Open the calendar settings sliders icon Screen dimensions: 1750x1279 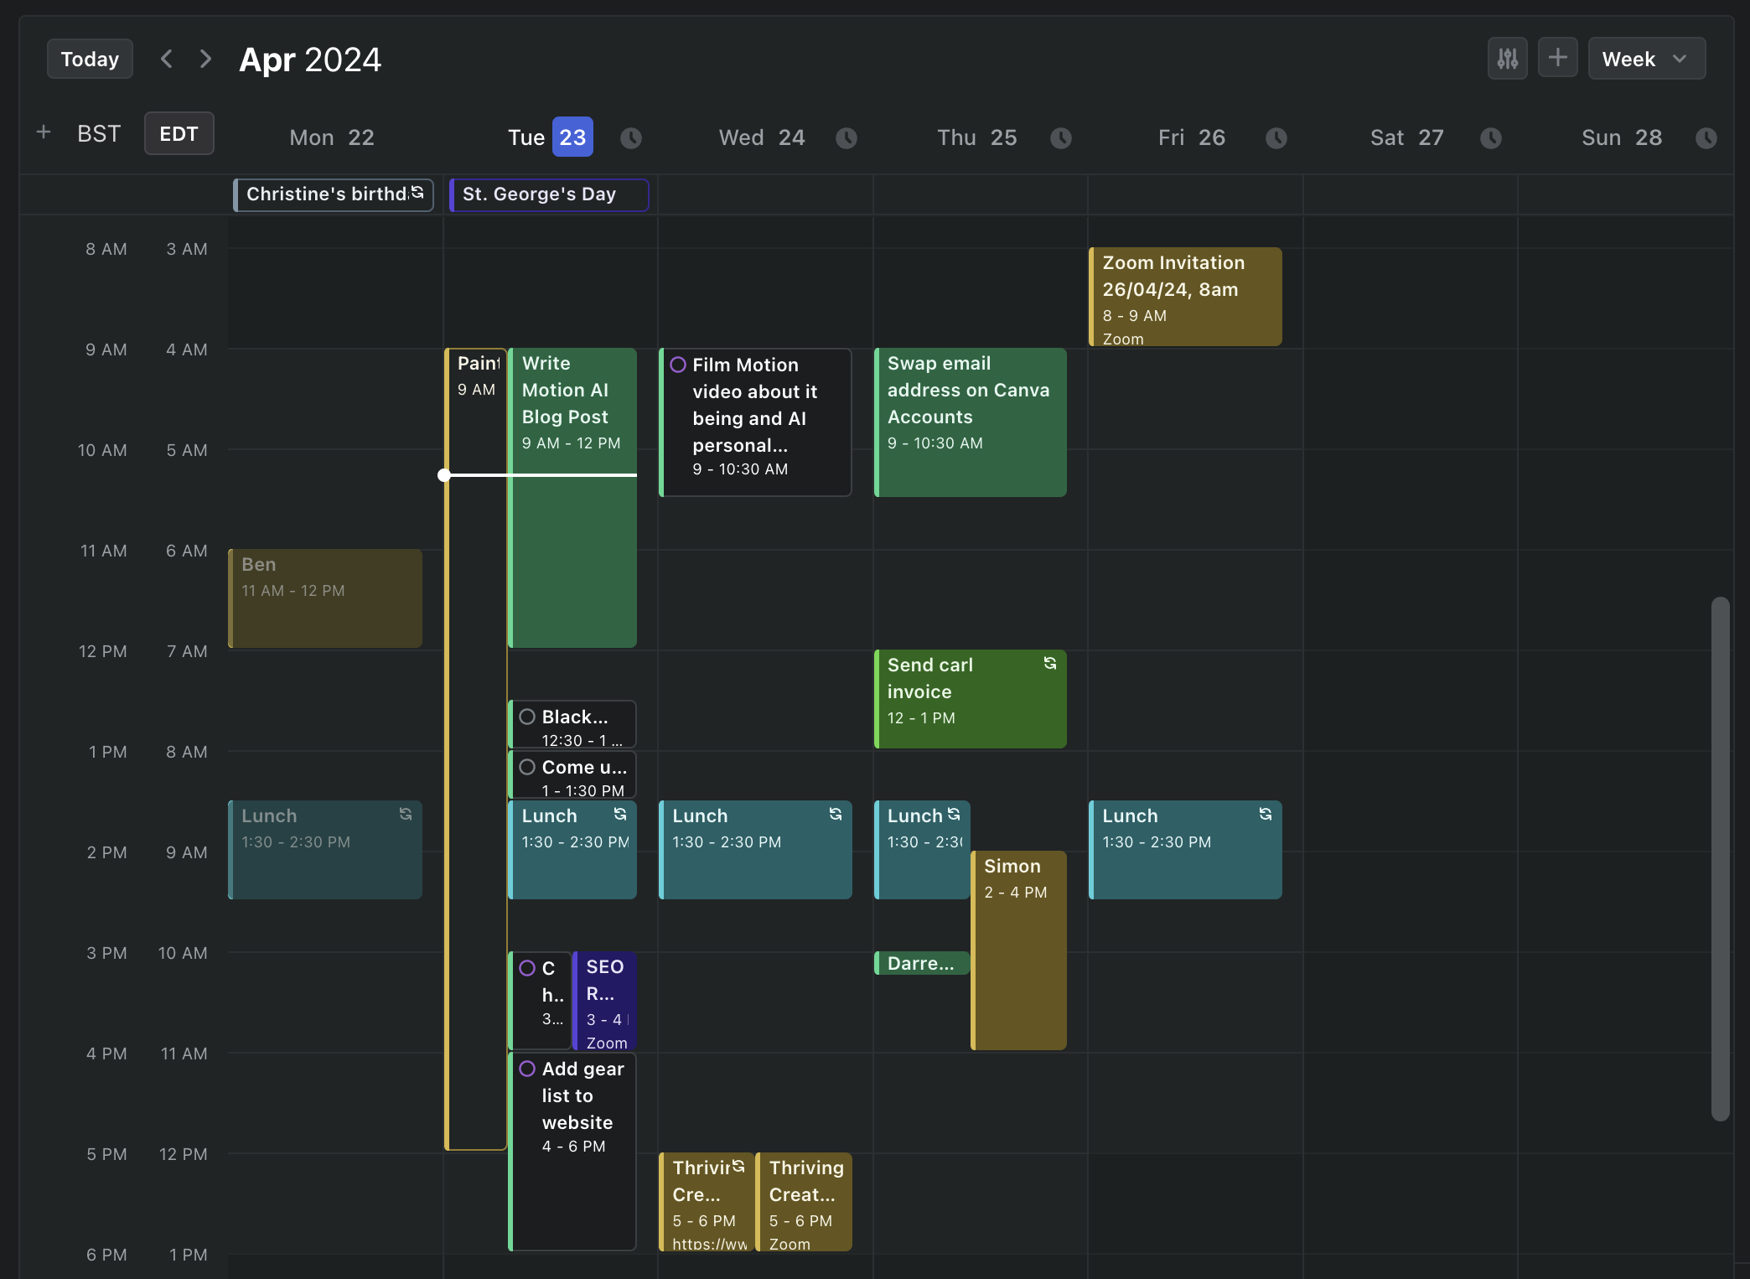1506,57
